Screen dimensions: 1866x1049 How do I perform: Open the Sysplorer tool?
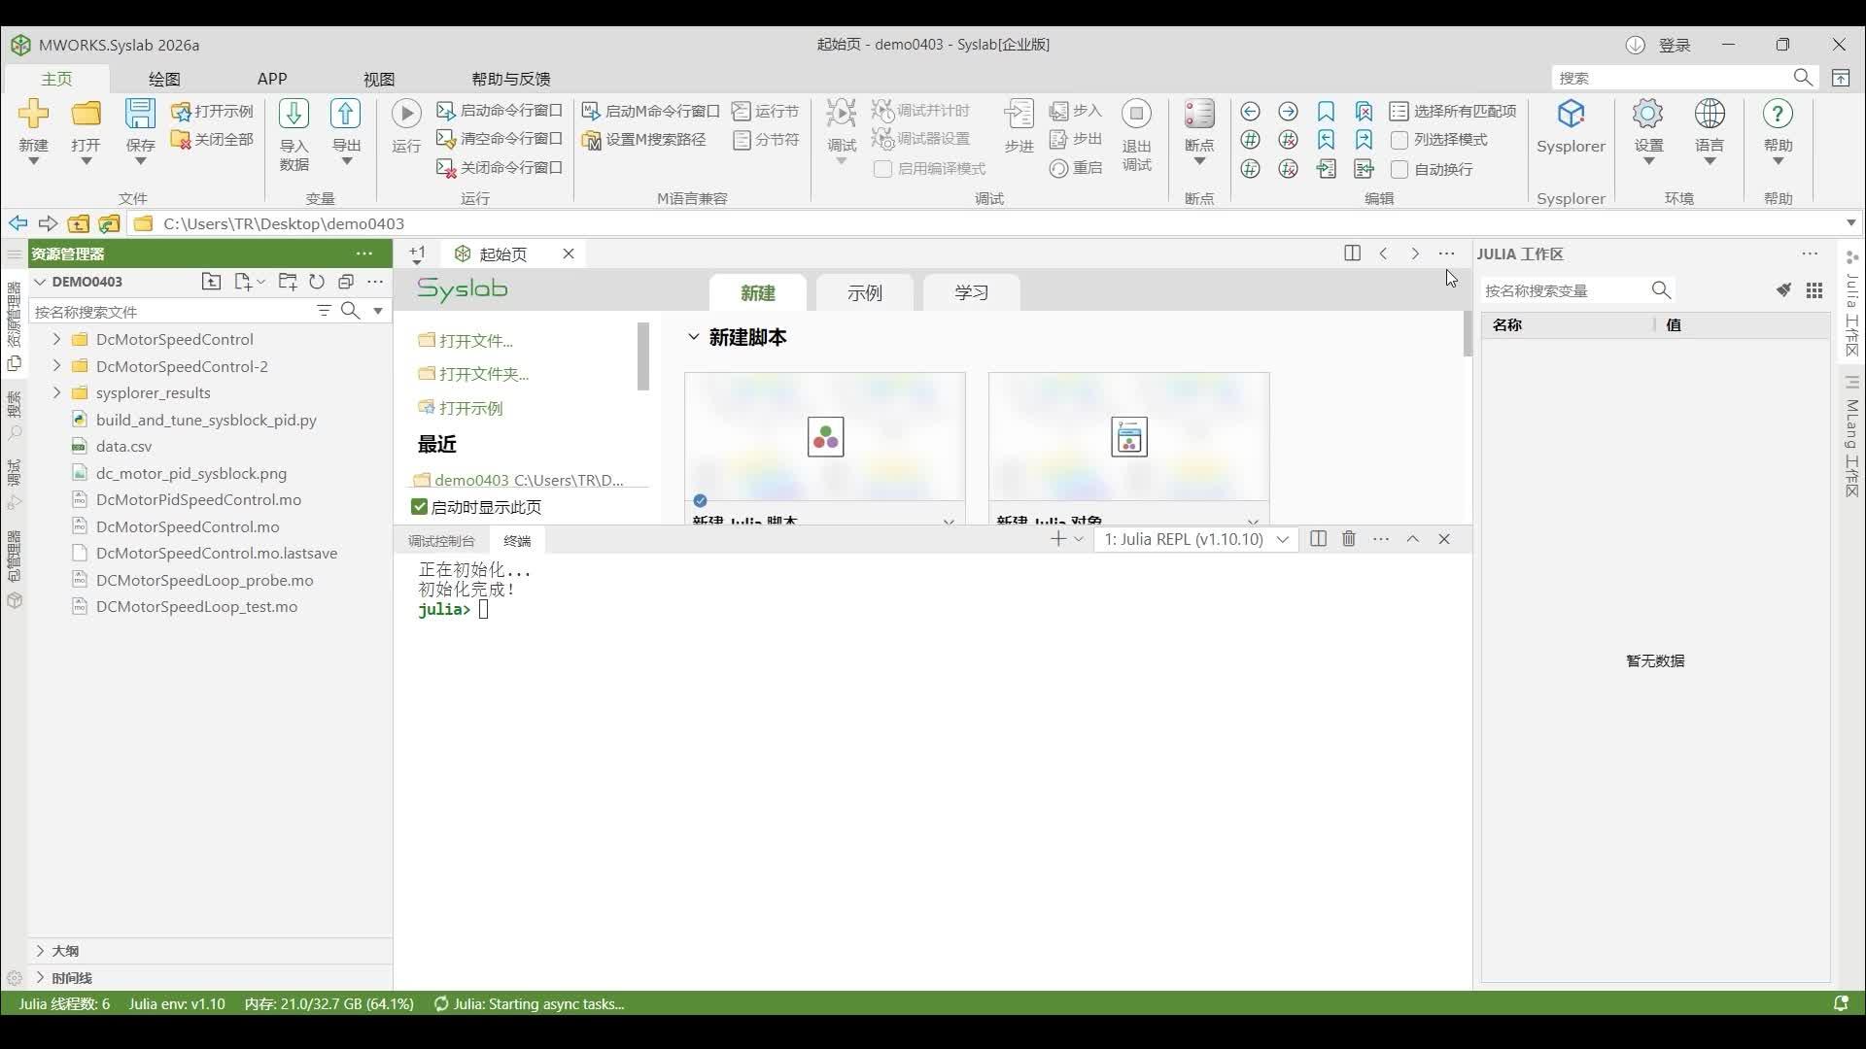pyautogui.click(x=1571, y=126)
